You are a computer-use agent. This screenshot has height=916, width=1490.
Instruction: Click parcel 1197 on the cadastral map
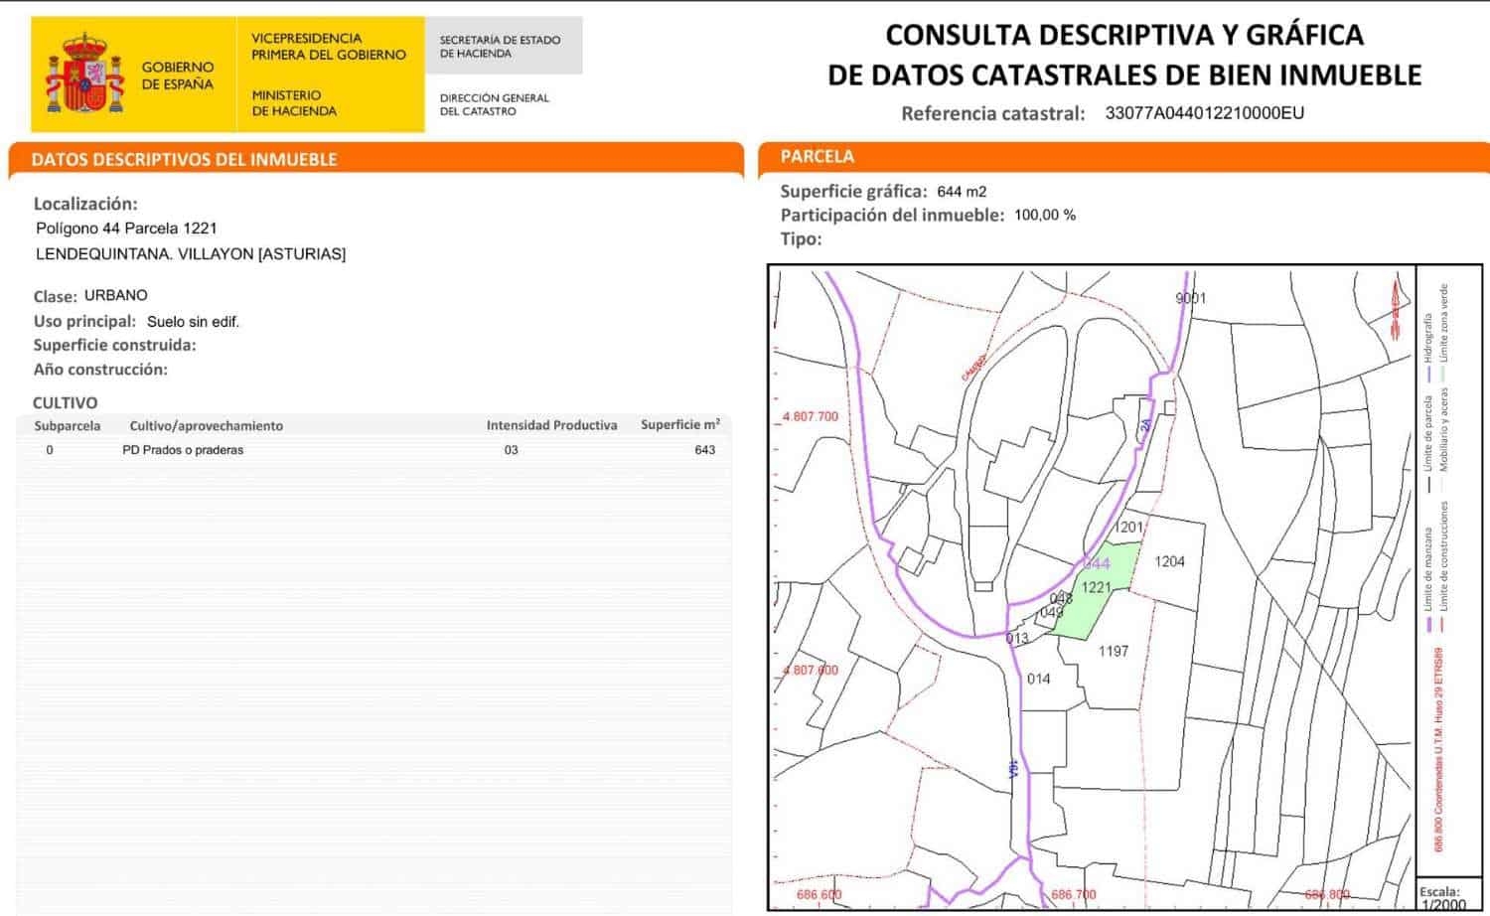click(x=1113, y=652)
